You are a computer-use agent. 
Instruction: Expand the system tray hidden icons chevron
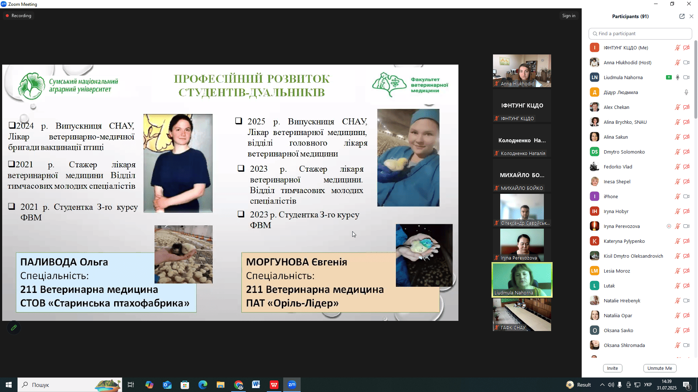coord(602,385)
